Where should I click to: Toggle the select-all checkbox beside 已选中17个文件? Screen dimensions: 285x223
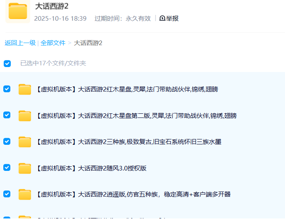pos(7,63)
